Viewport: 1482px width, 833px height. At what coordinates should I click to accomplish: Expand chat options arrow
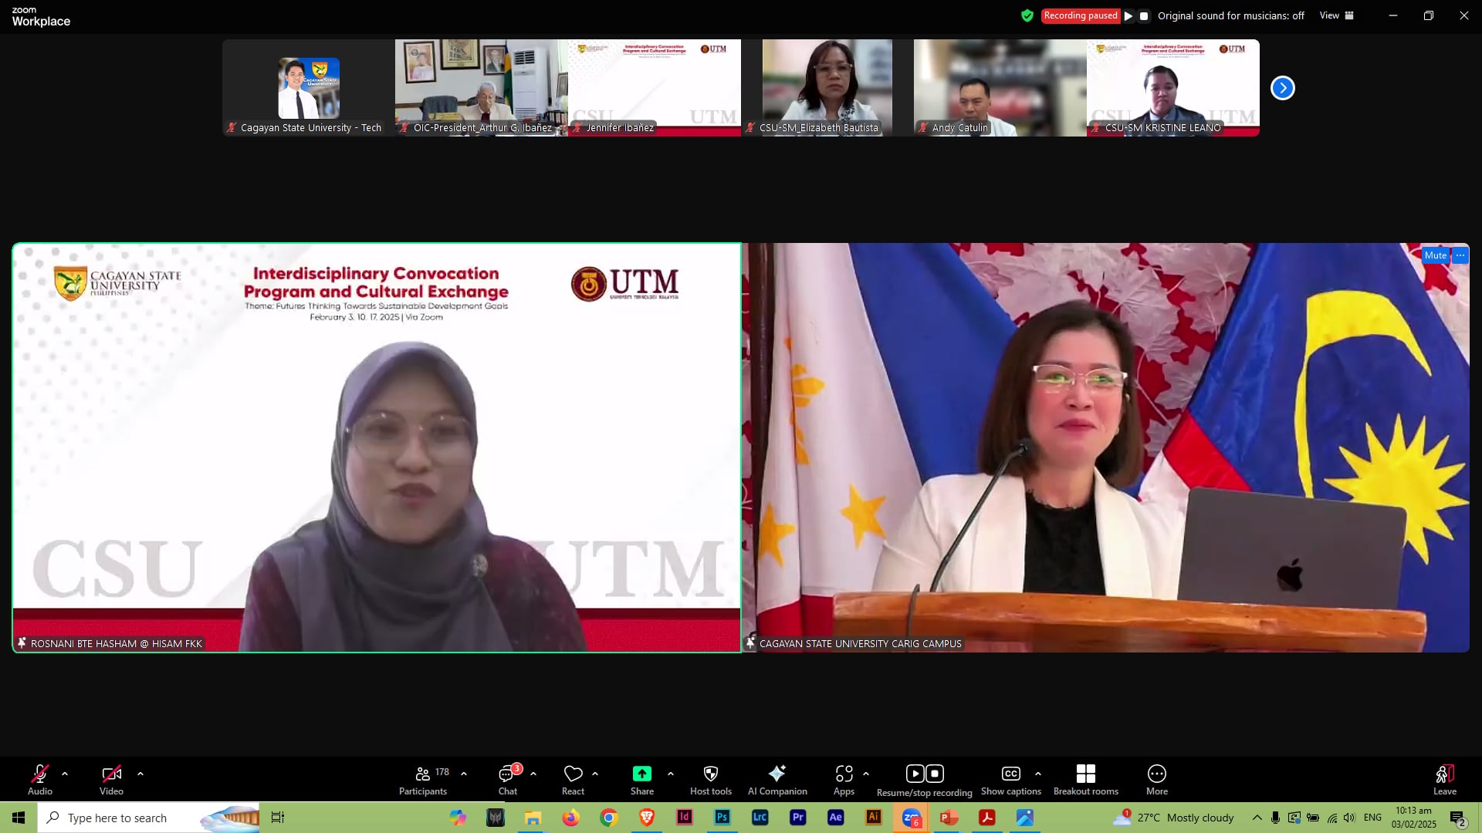tap(533, 774)
